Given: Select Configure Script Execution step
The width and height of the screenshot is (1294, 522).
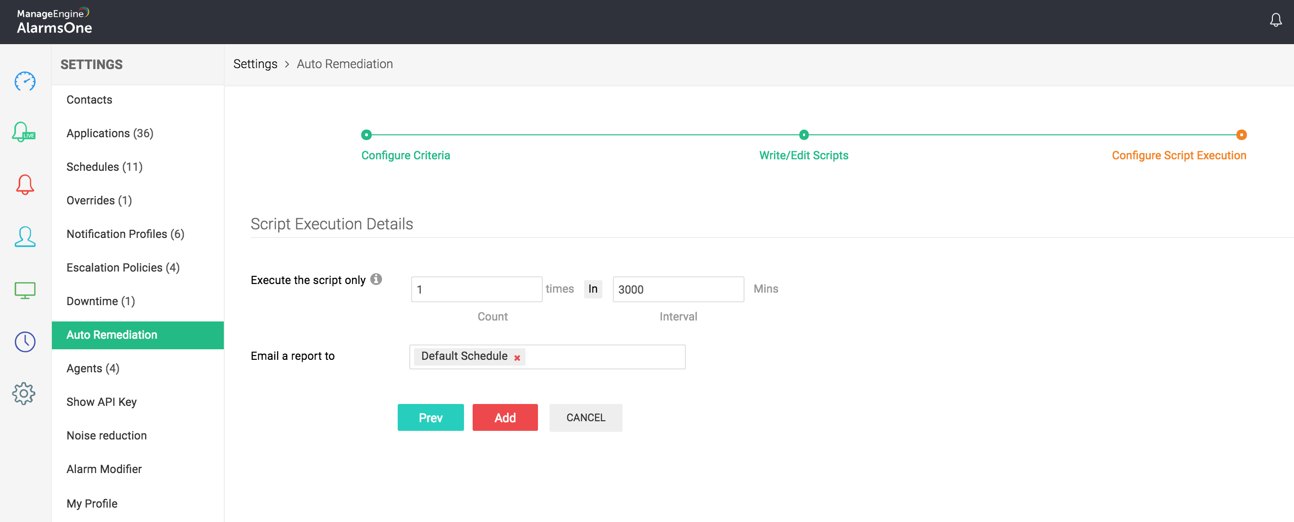Looking at the screenshot, I should coord(1179,155).
